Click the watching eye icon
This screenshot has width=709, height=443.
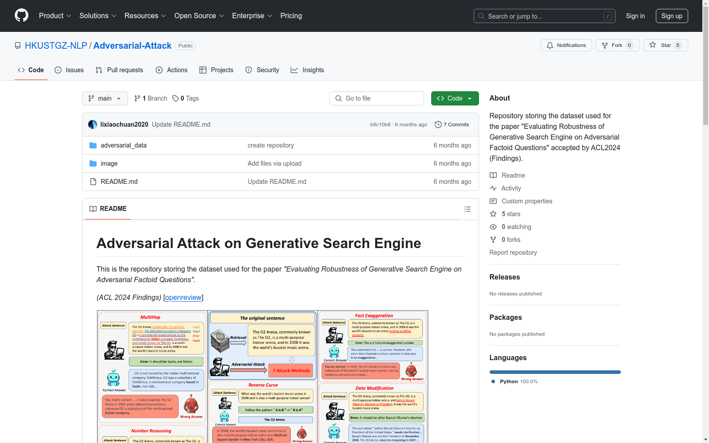point(493,227)
